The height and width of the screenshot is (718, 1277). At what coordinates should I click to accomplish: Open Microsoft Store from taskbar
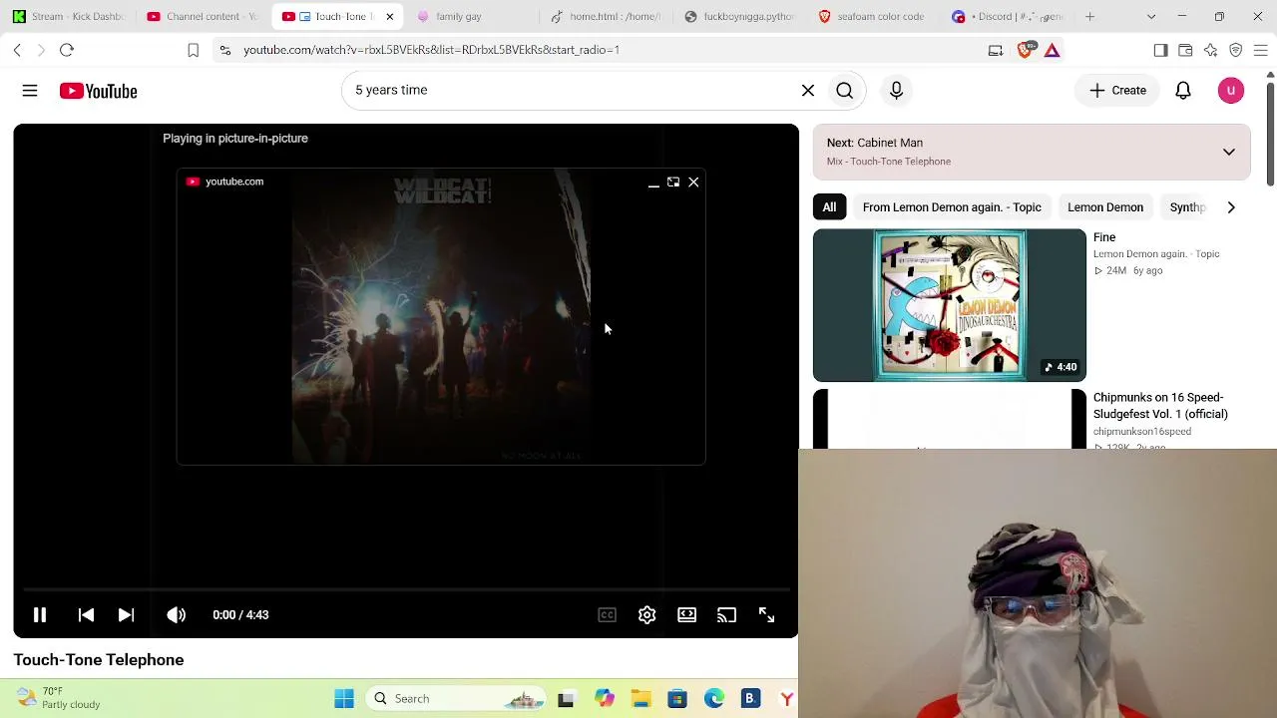click(677, 699)
